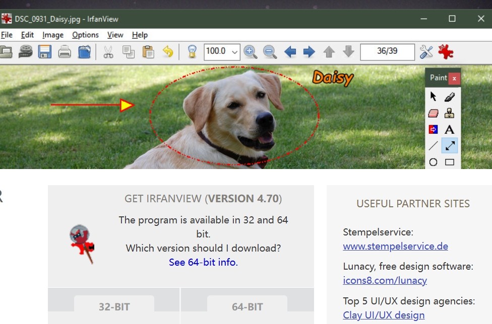Switch to the 64-BIT download tab

click(247, 306)
